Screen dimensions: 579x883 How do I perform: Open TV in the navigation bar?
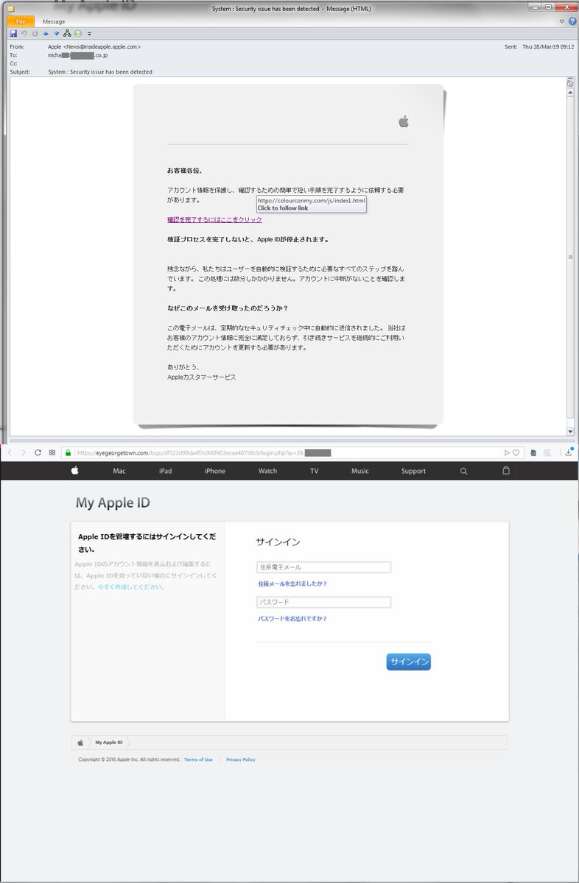click(315, 471)
